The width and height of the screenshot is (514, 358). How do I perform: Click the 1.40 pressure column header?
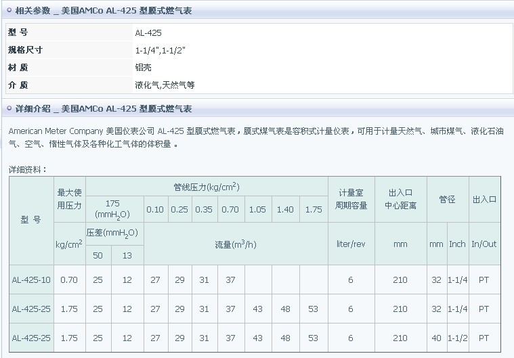point(286,209)
